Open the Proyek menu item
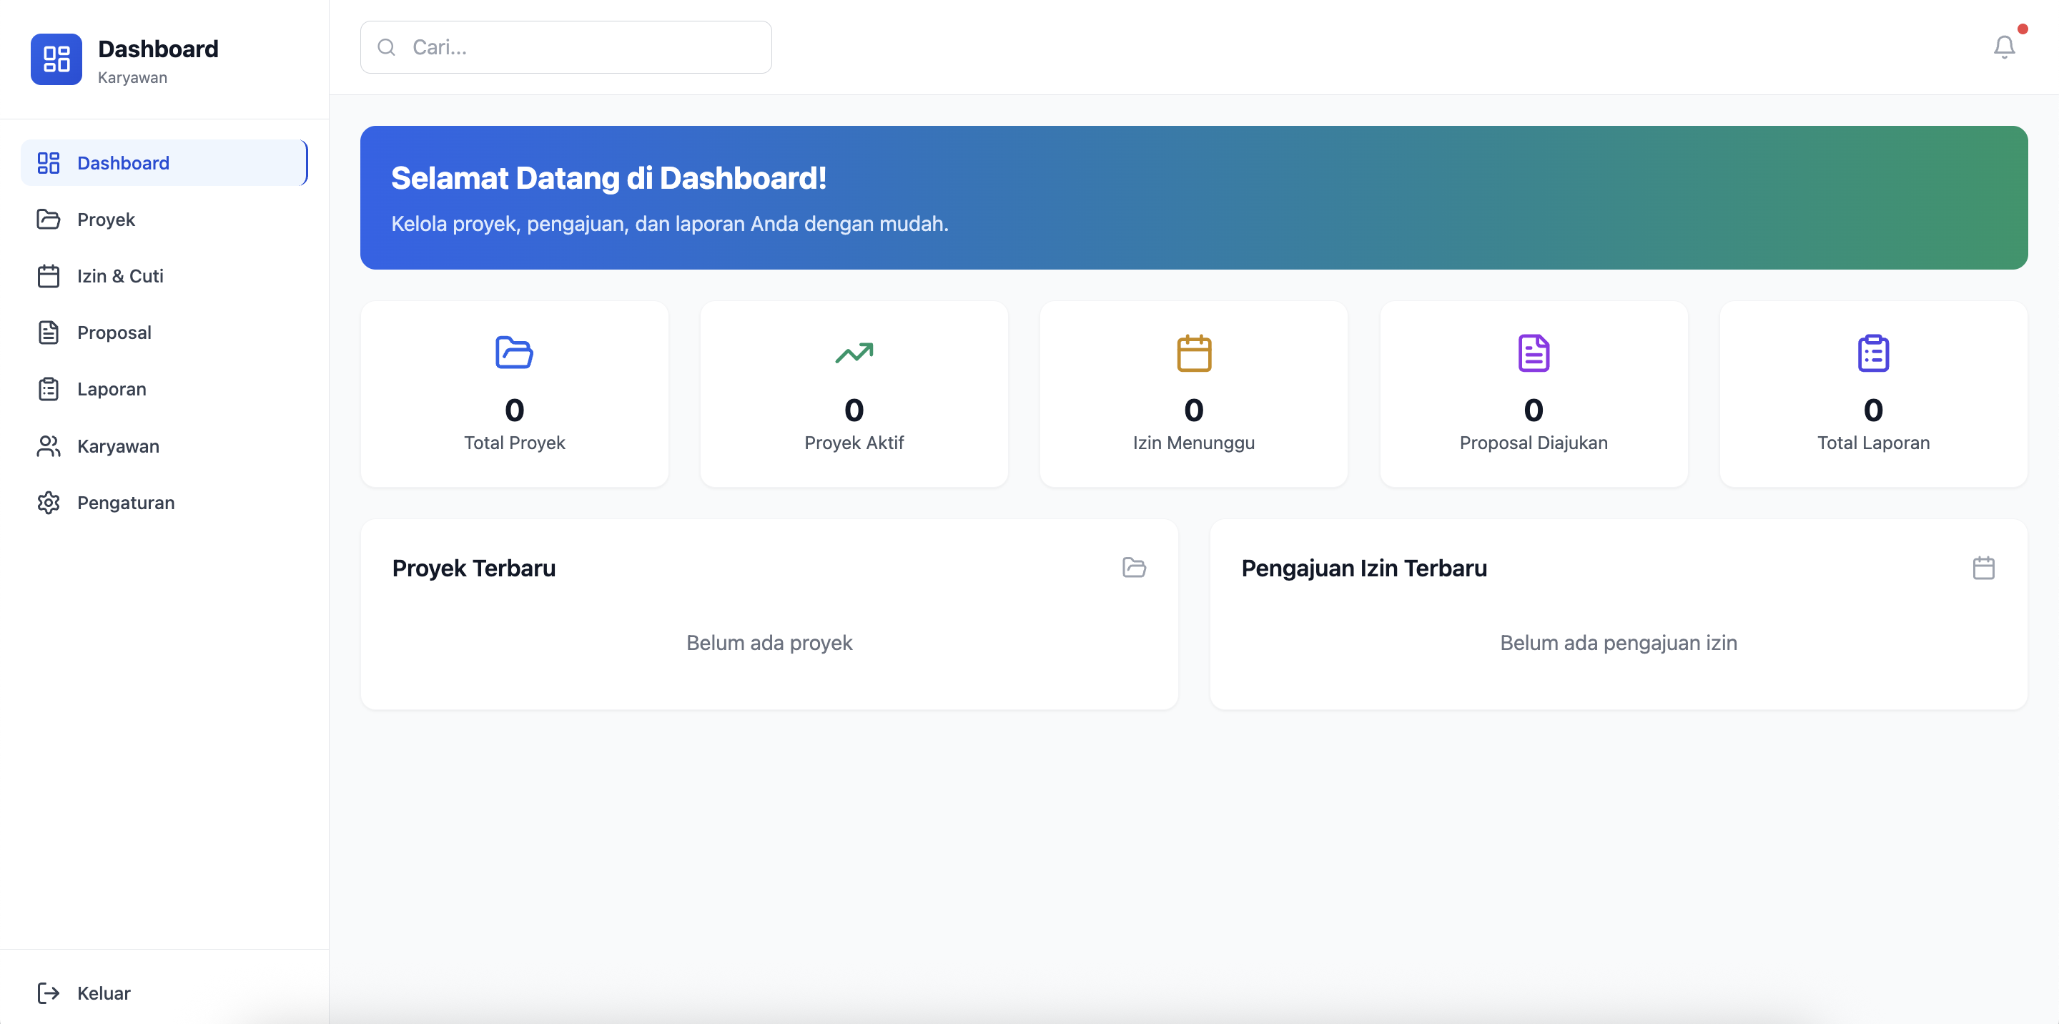 [164, 220]
